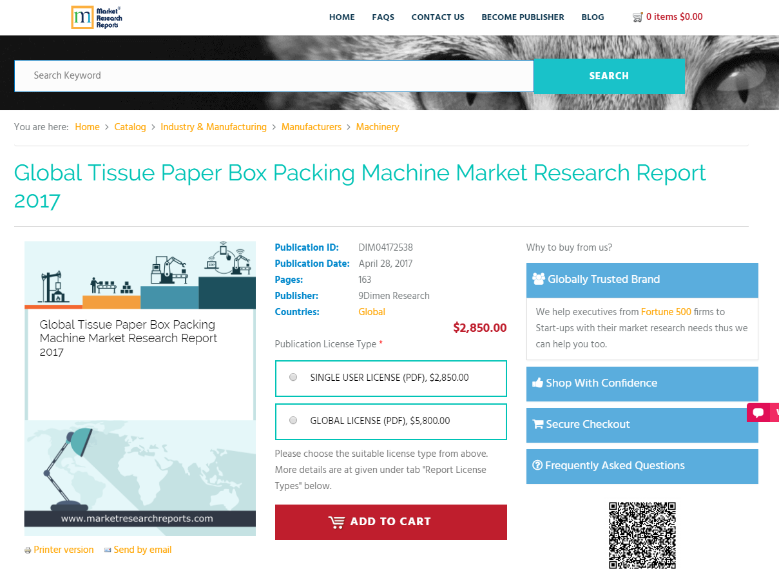This screenshot has height=569, width=779.
Task: Select the Single User License radio button
Action: tap(293, 378)
